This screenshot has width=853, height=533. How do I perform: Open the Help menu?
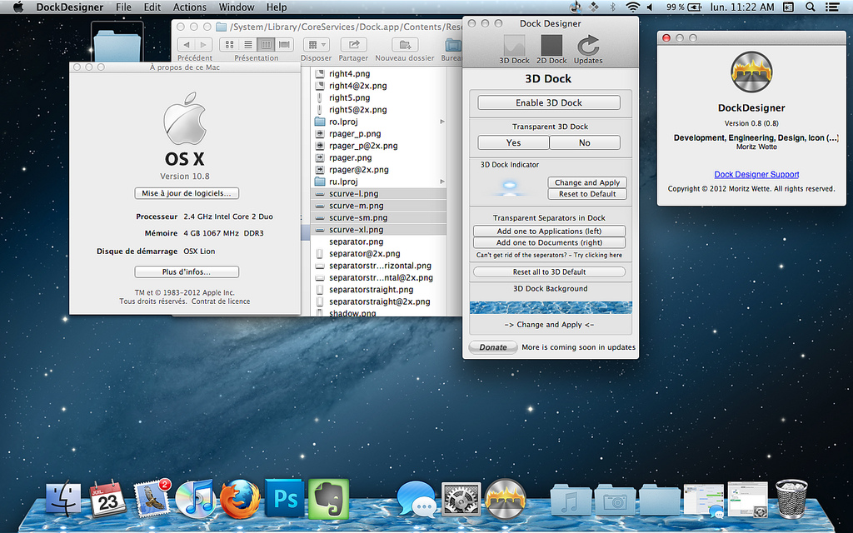pos(277,7)
